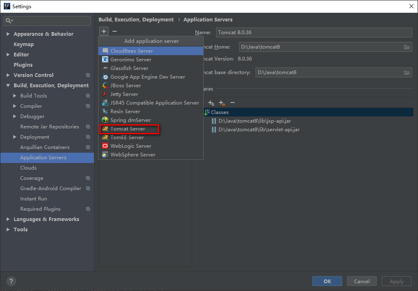Browse folder icon for Tomcat base directory
The width and height of the screenshot is (418, 291).
click(x=407, y=73)
